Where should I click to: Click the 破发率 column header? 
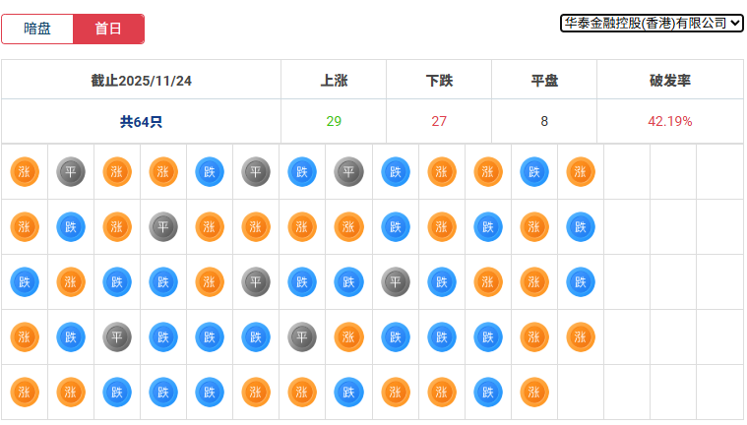click(669, 80)
